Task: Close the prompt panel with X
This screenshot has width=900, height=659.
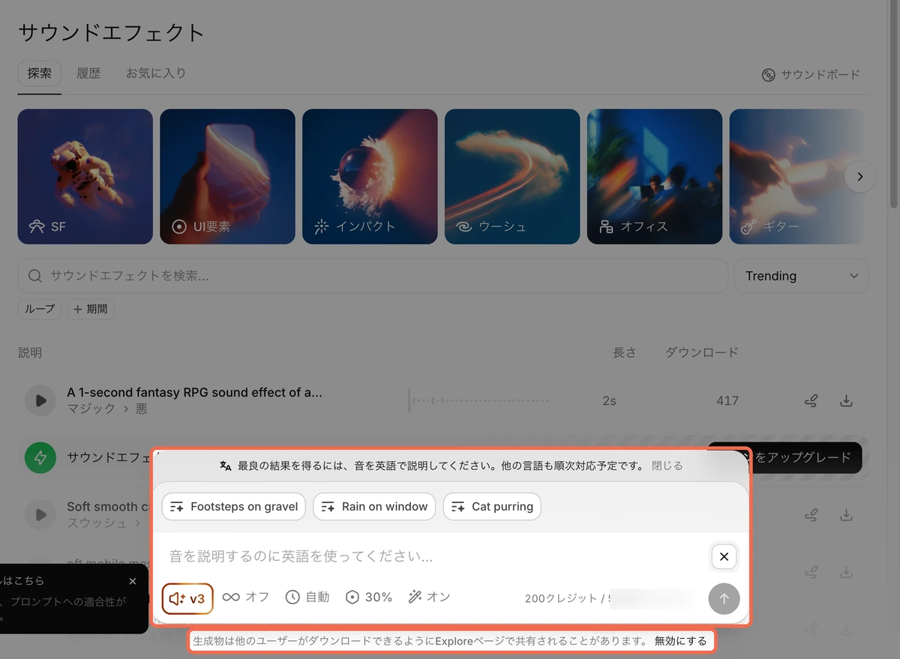Action: click(x=724, y=556)
